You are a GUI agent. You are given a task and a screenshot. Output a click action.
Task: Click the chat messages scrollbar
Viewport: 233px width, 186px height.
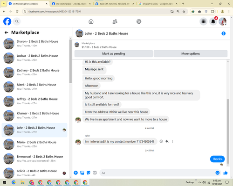pos(228,131)
